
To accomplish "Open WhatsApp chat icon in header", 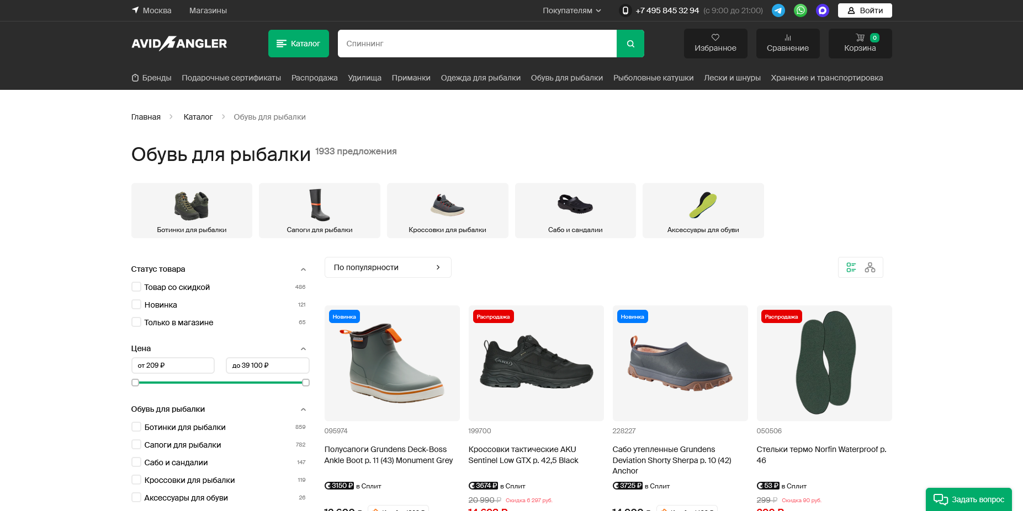I will 801,10.
